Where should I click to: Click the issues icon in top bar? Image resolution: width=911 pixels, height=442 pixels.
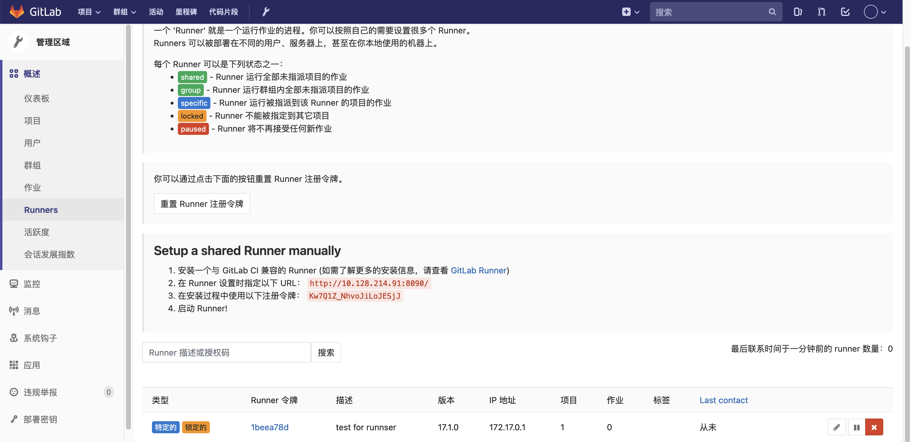pyautogui.click(x=797, y=12)
